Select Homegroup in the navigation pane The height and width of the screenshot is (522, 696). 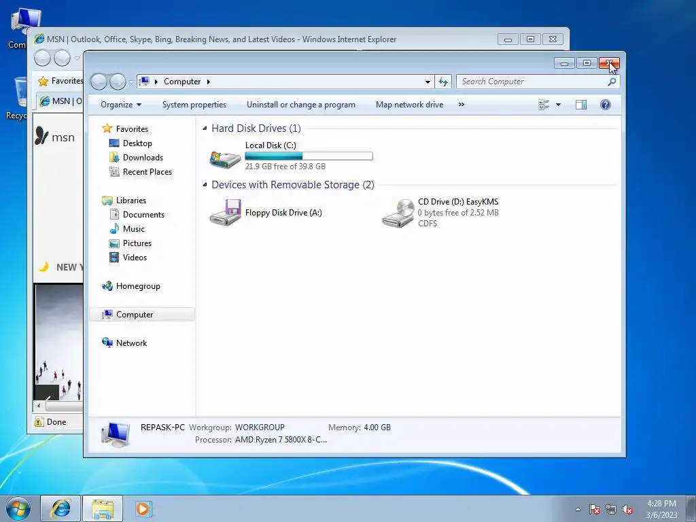point(131,286)
